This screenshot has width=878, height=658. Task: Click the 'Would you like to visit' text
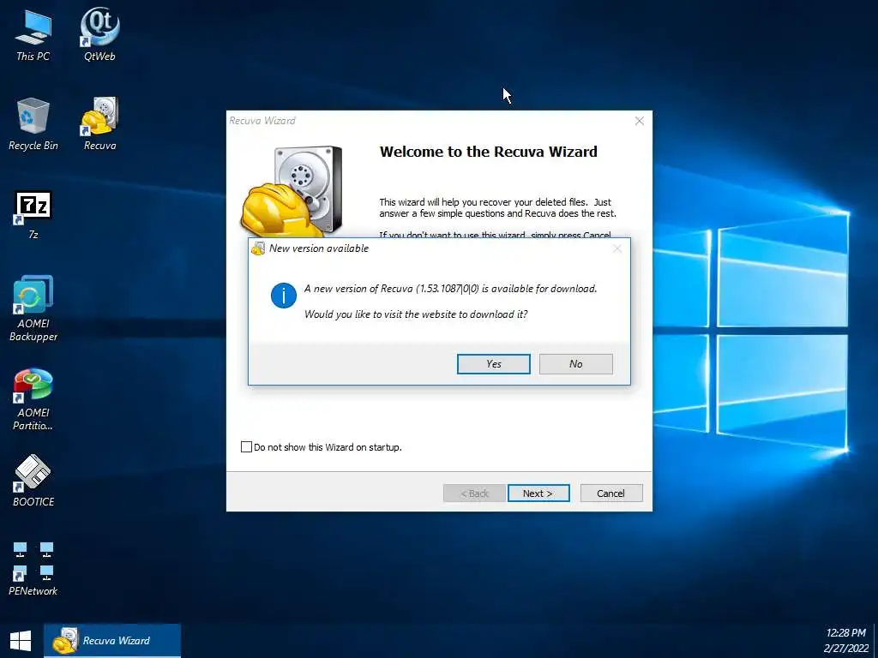click(416, 314)
